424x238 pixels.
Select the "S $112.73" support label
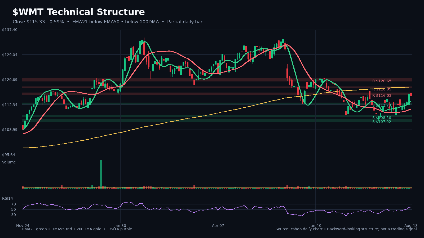click(382, 106)
